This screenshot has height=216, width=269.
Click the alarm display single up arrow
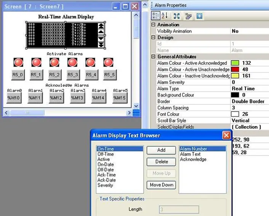(101, 32)
